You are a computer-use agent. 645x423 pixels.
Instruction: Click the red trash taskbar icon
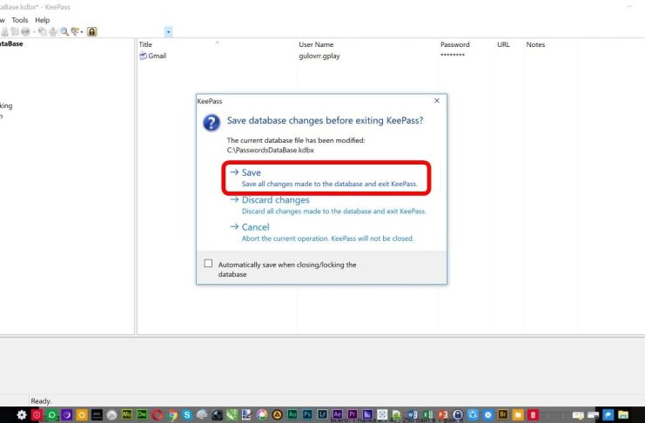point(533,415)
